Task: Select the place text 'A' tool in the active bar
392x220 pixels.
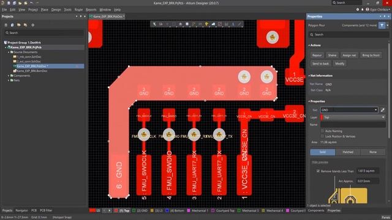Action: point(233,24)
